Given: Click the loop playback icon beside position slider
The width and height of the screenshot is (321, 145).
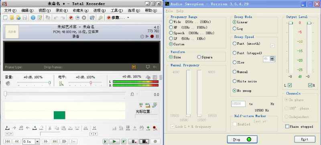Looking at the screenshot, I should coord(132,94).
